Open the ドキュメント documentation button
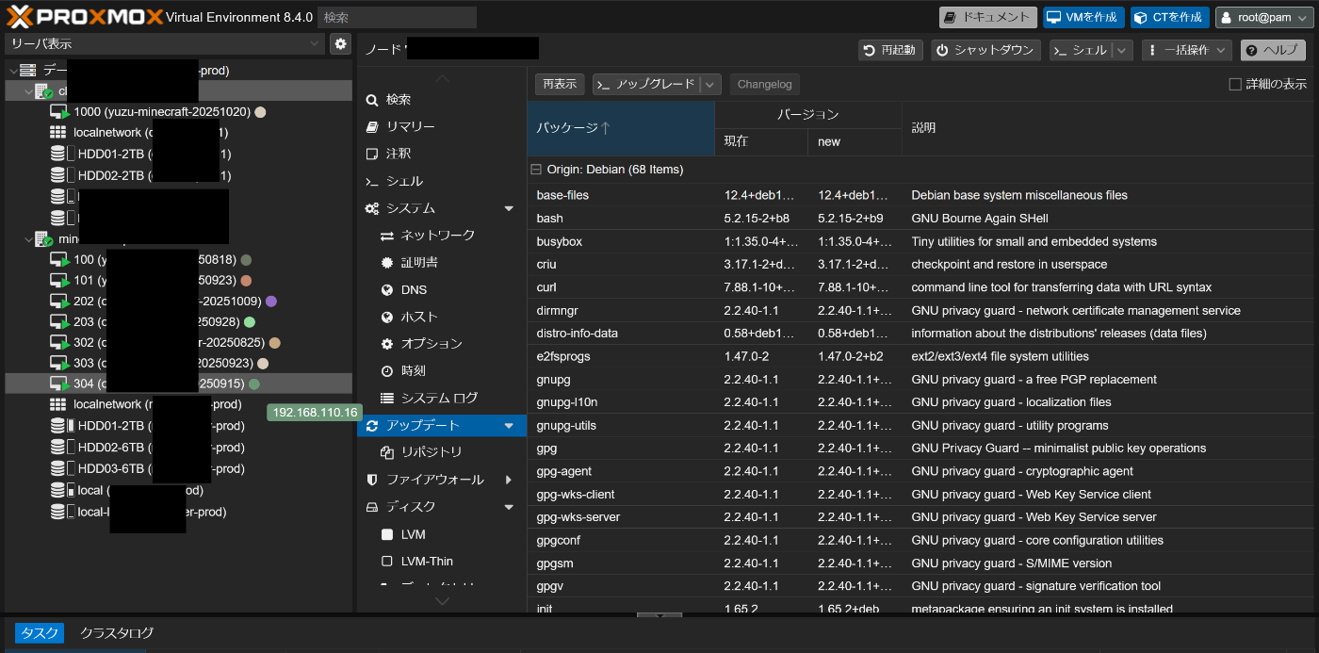This screenshot has height=653, width=1319. (x=987, y=17)
